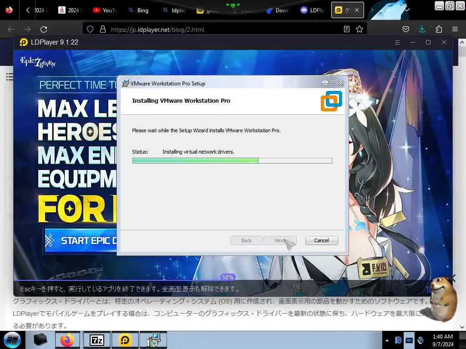The width and height of the screenshot is (466, 349).
Task: Close the LDPlayer 9.1.22 window
Action: [x=444, y=42]
